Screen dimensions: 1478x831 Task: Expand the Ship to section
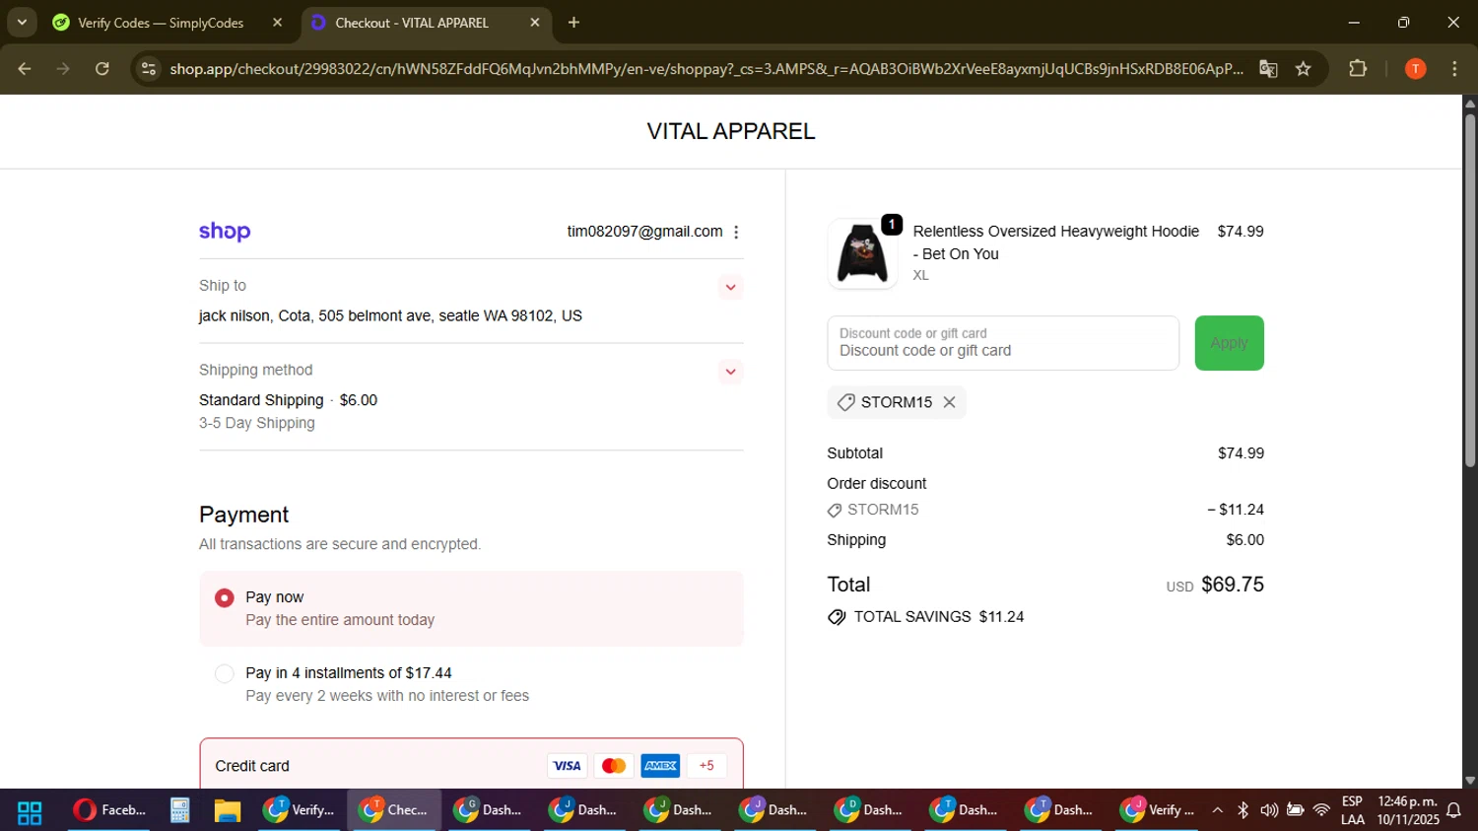pyautogui.click(x=730, y=287)
